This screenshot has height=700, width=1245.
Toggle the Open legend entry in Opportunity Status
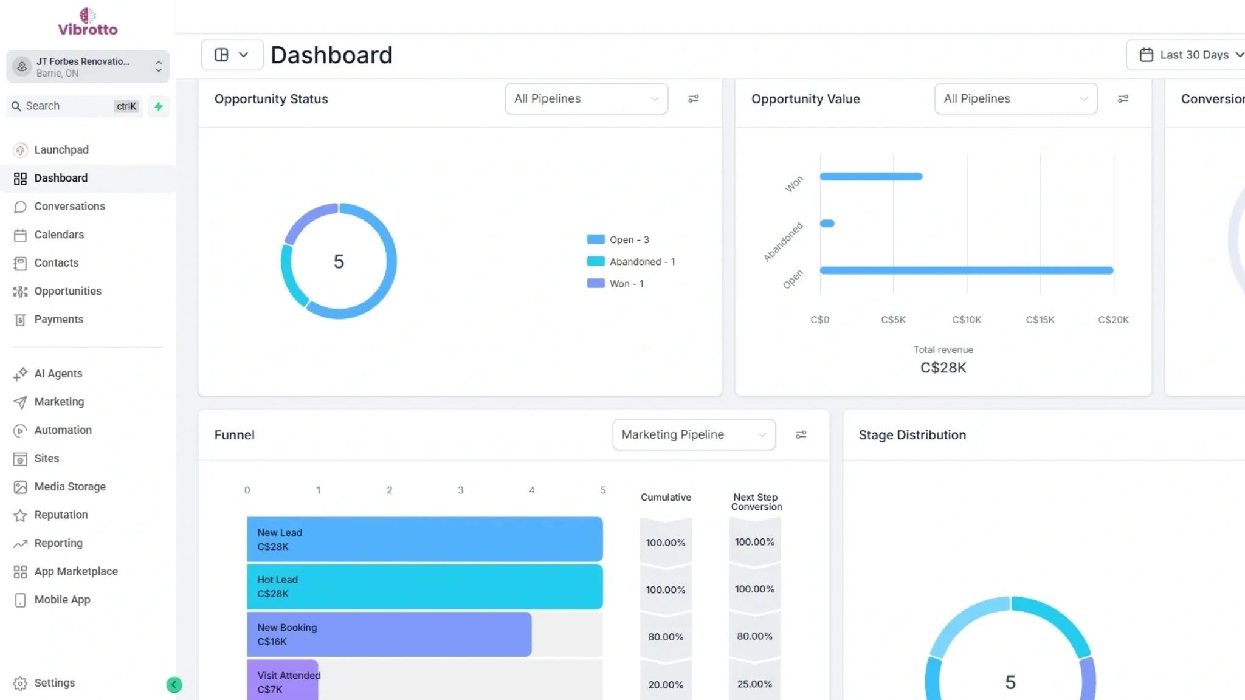(619, 239)
